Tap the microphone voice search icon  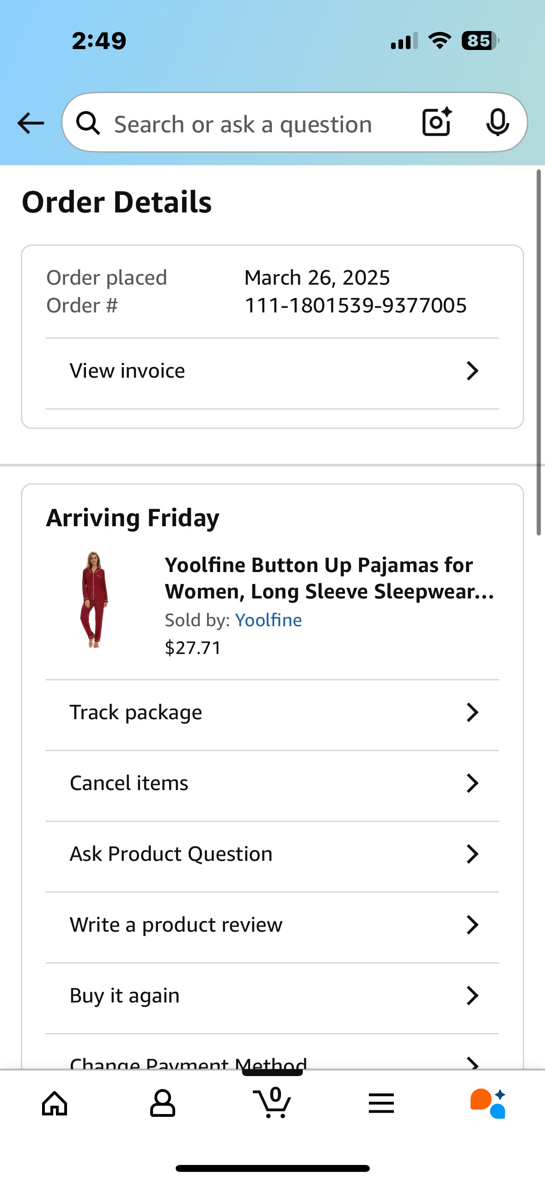click(497, 123)
